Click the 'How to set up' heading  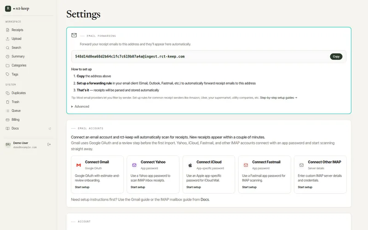tap(81, 69)
